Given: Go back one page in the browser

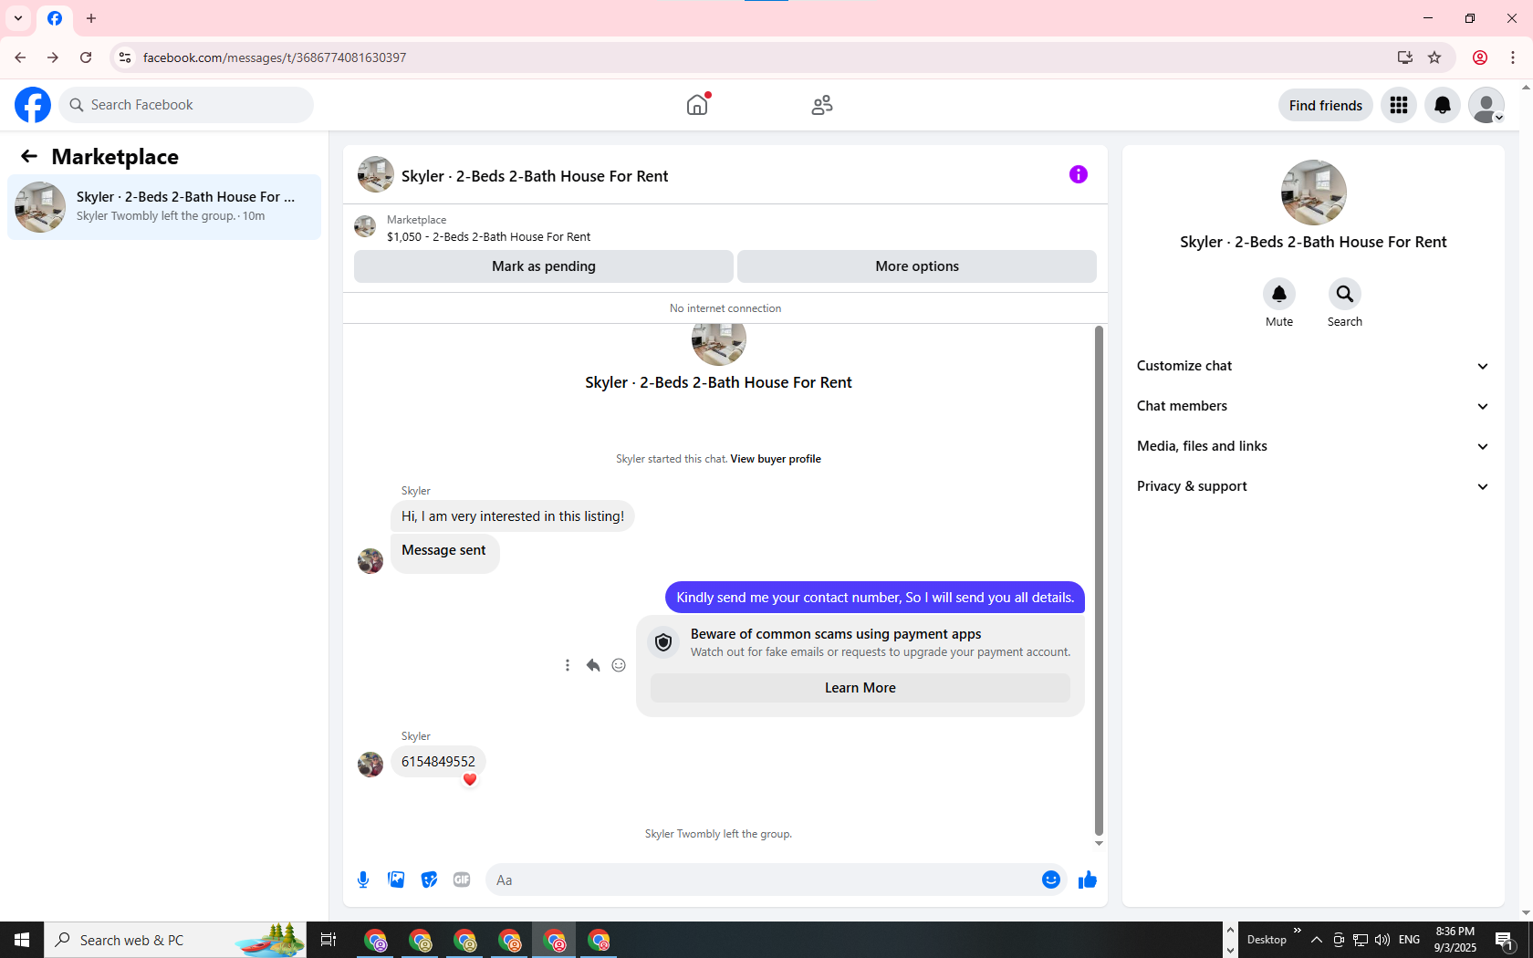Looking at the screenshot, I should pyautogui.click(x=20, y=57).
